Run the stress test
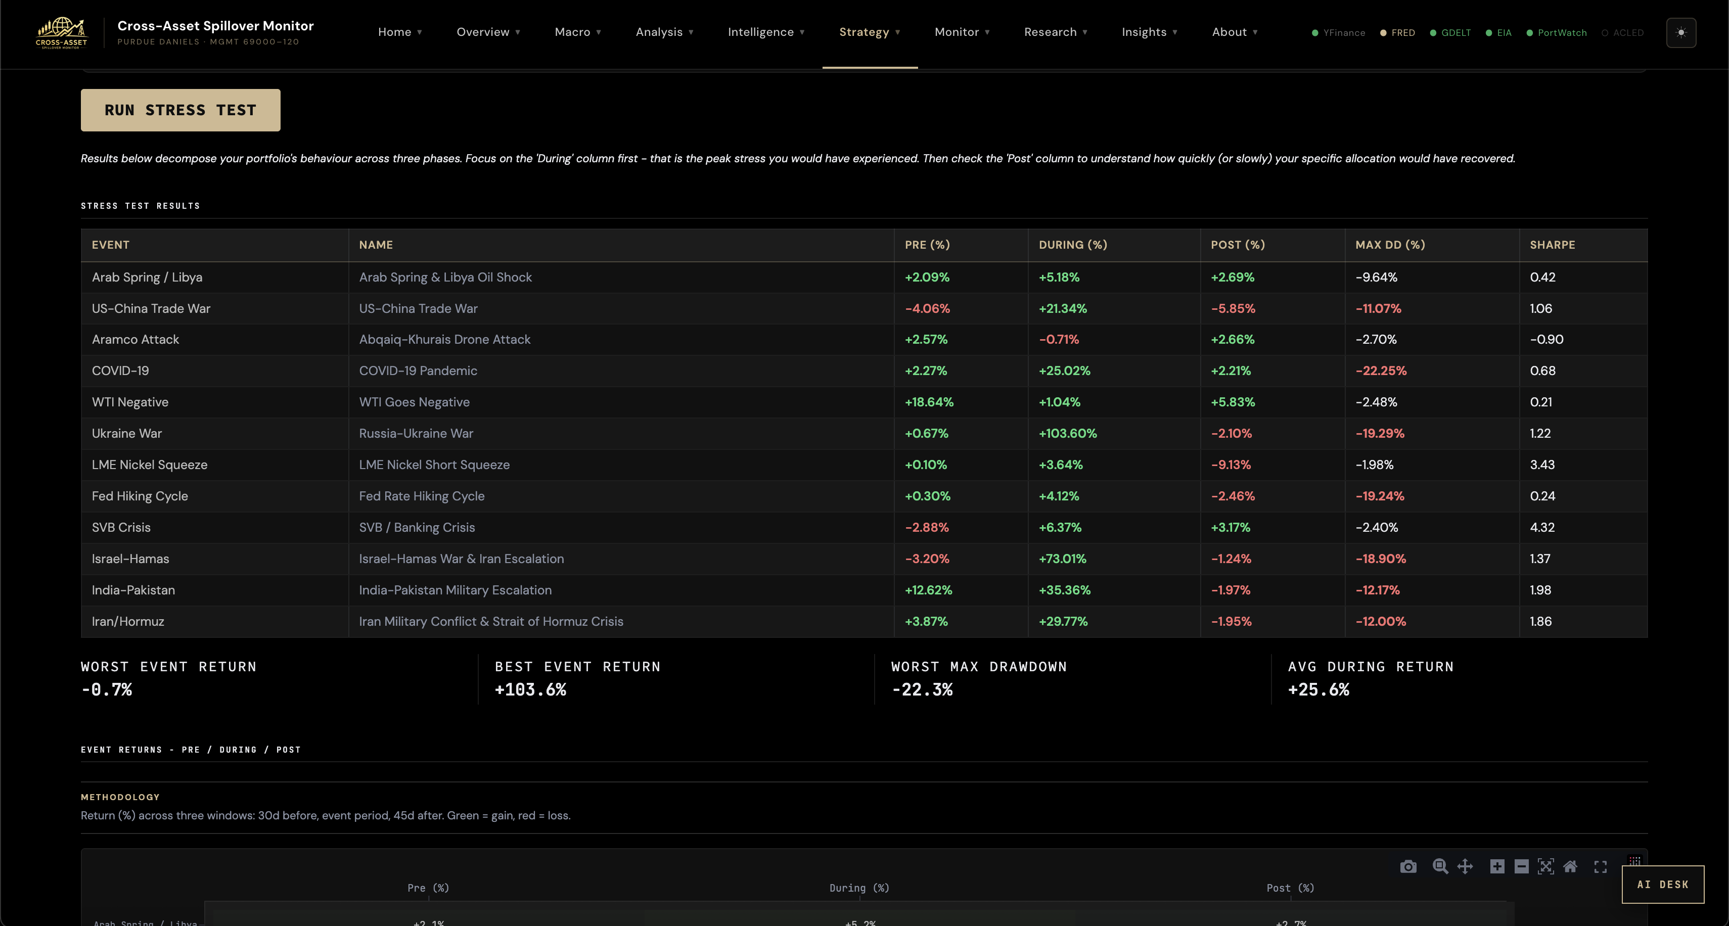This screenshot has height=926, width=1729. 180,110
